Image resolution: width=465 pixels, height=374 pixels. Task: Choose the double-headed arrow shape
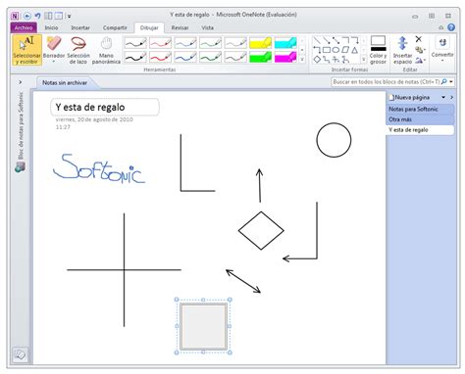(336, 40)
